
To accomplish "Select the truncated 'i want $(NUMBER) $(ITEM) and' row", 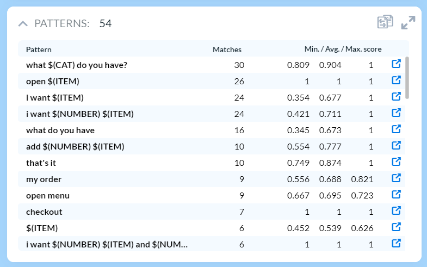I will [107, 244].
